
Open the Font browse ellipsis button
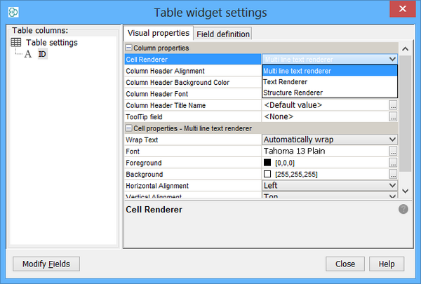[x=393, y=151]
